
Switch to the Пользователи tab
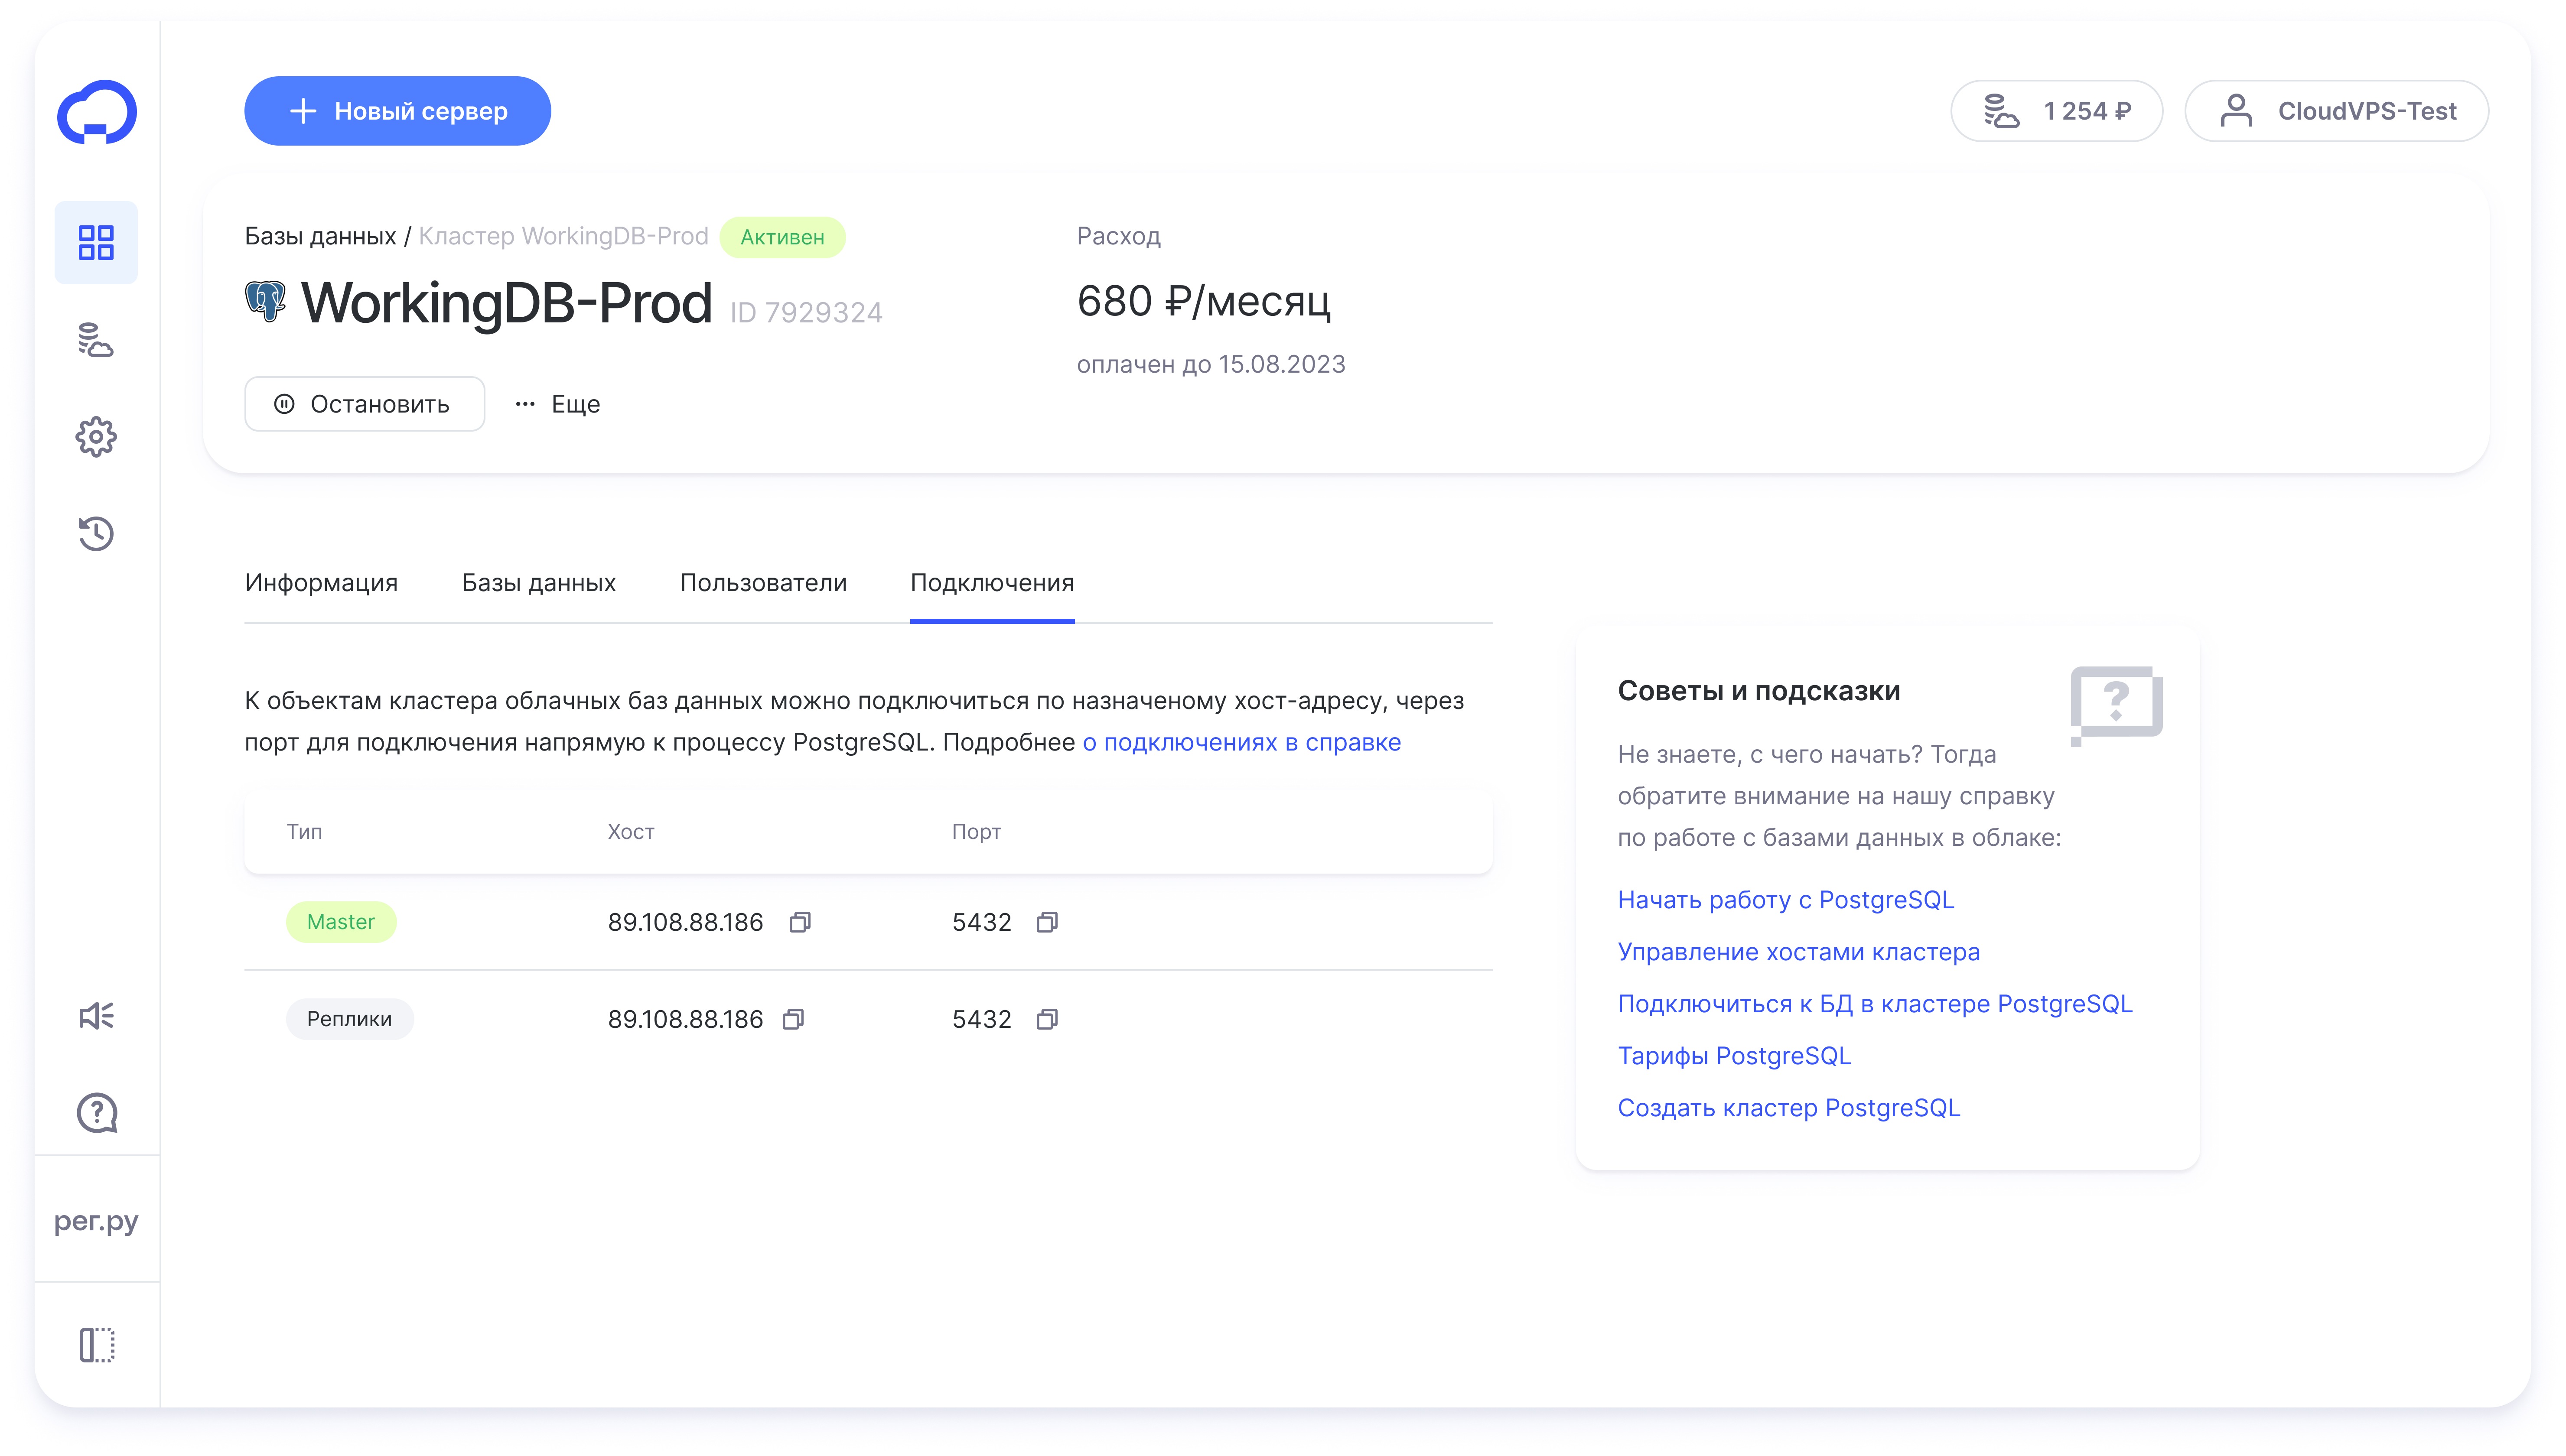coord(763,583)
